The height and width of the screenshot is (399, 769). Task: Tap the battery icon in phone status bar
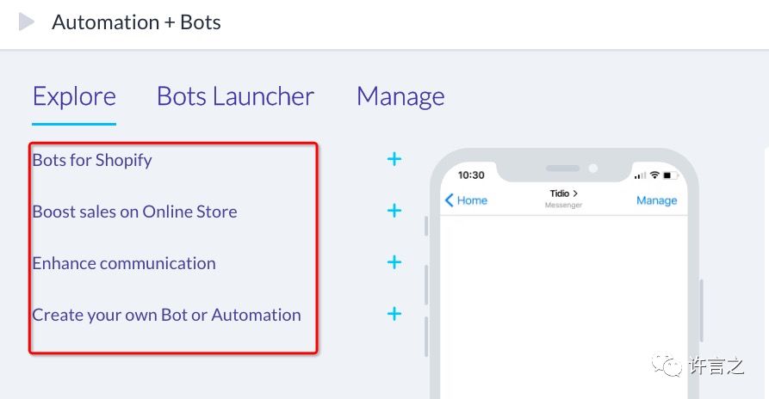pyautogui.click(x=670, y=175)
